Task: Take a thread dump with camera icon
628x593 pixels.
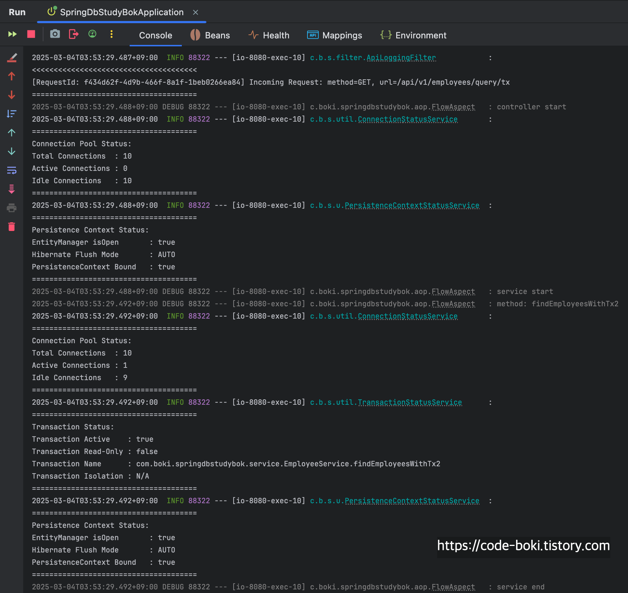Action: (55, 34)
